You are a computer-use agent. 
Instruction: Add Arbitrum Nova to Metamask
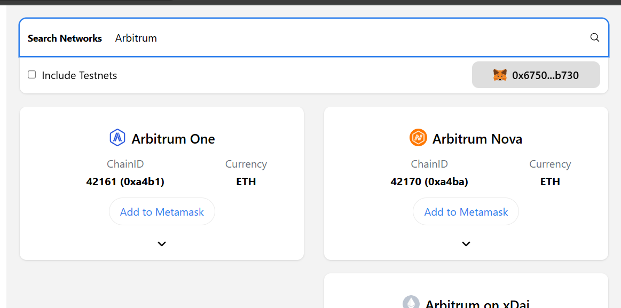(x=466, y=212)
